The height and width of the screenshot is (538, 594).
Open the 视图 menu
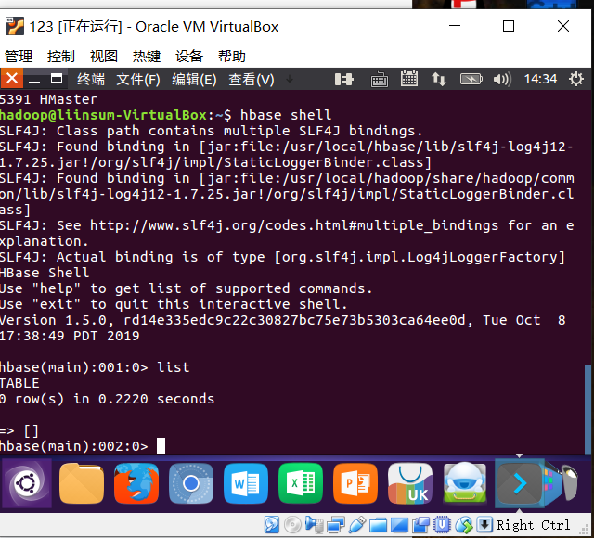pyautogui.click(x=103, y=56)
